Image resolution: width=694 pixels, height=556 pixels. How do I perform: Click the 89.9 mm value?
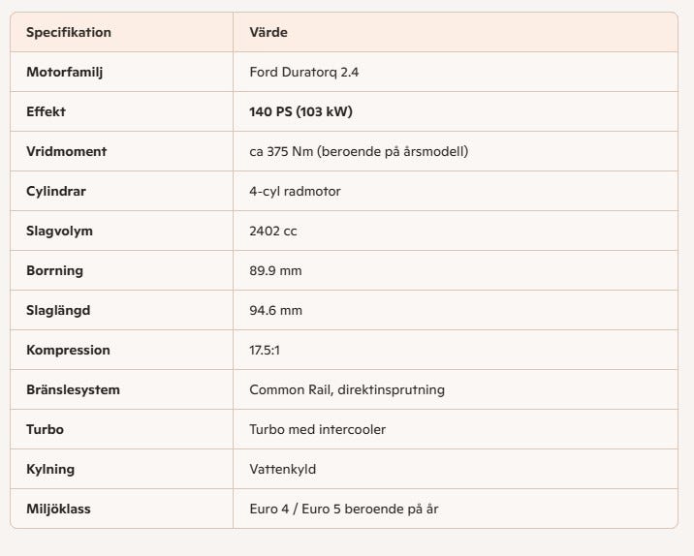click(275, 270)
